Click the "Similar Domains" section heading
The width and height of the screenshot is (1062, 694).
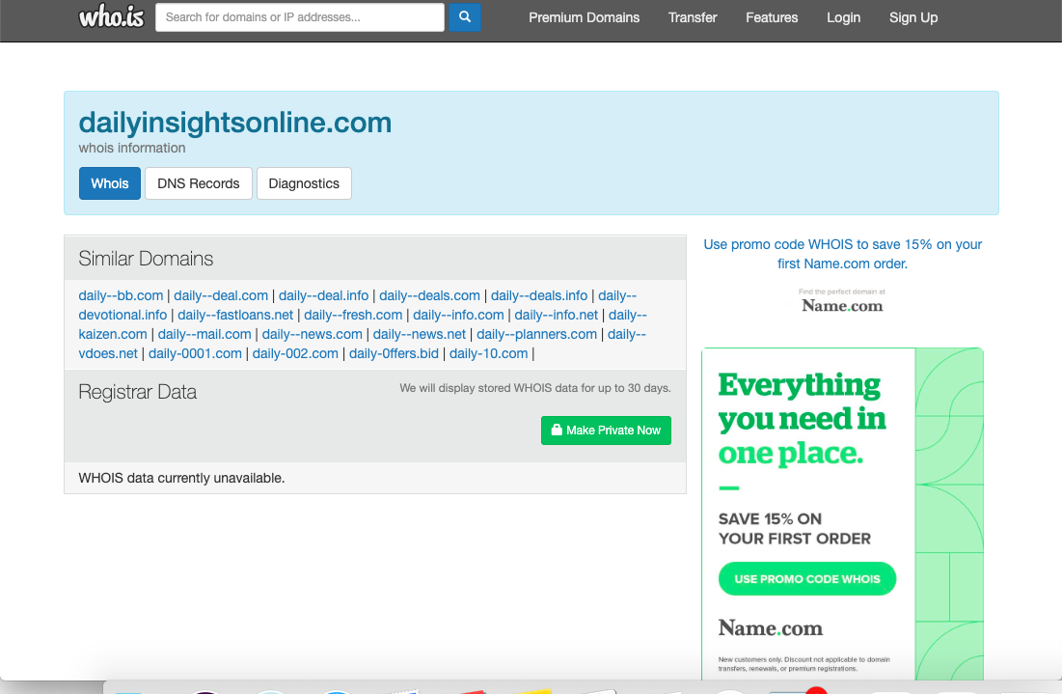146,259
